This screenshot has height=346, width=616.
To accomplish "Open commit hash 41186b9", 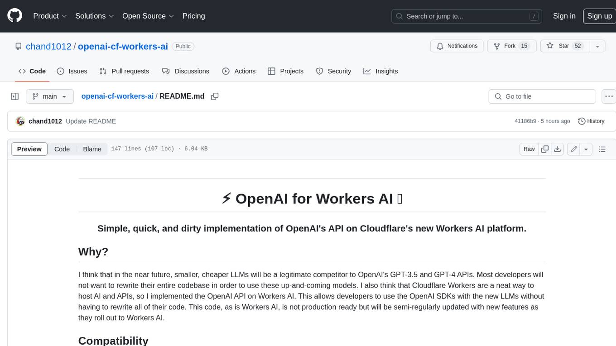I will 525,121.
